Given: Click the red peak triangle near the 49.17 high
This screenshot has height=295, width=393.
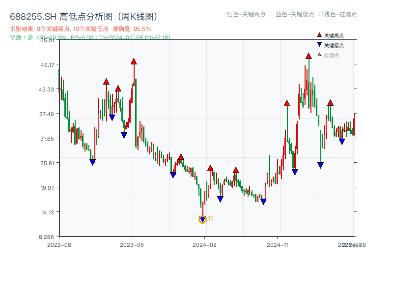Looking at the screenshot, I should coord(134,62).
